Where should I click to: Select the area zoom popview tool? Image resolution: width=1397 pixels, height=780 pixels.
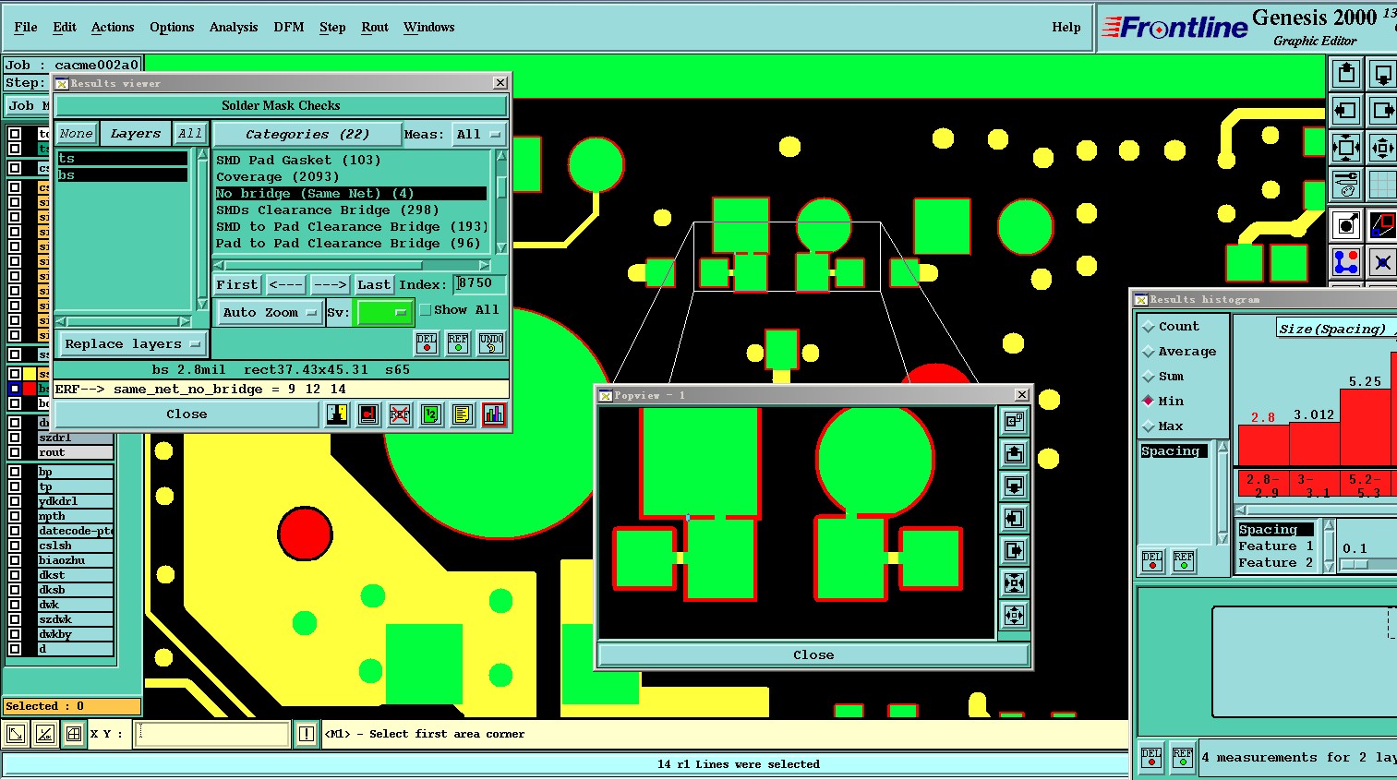point(1382,225)
